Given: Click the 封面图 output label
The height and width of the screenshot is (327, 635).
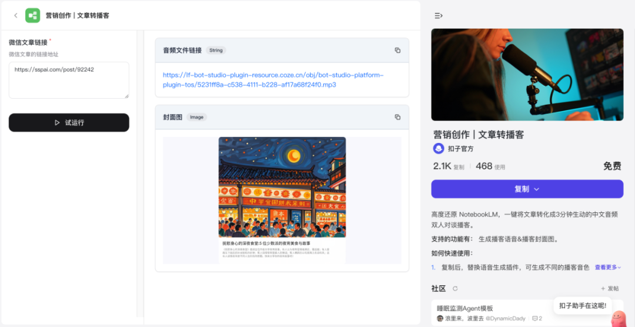Looking at the screenshot, I should pos(172,117).
